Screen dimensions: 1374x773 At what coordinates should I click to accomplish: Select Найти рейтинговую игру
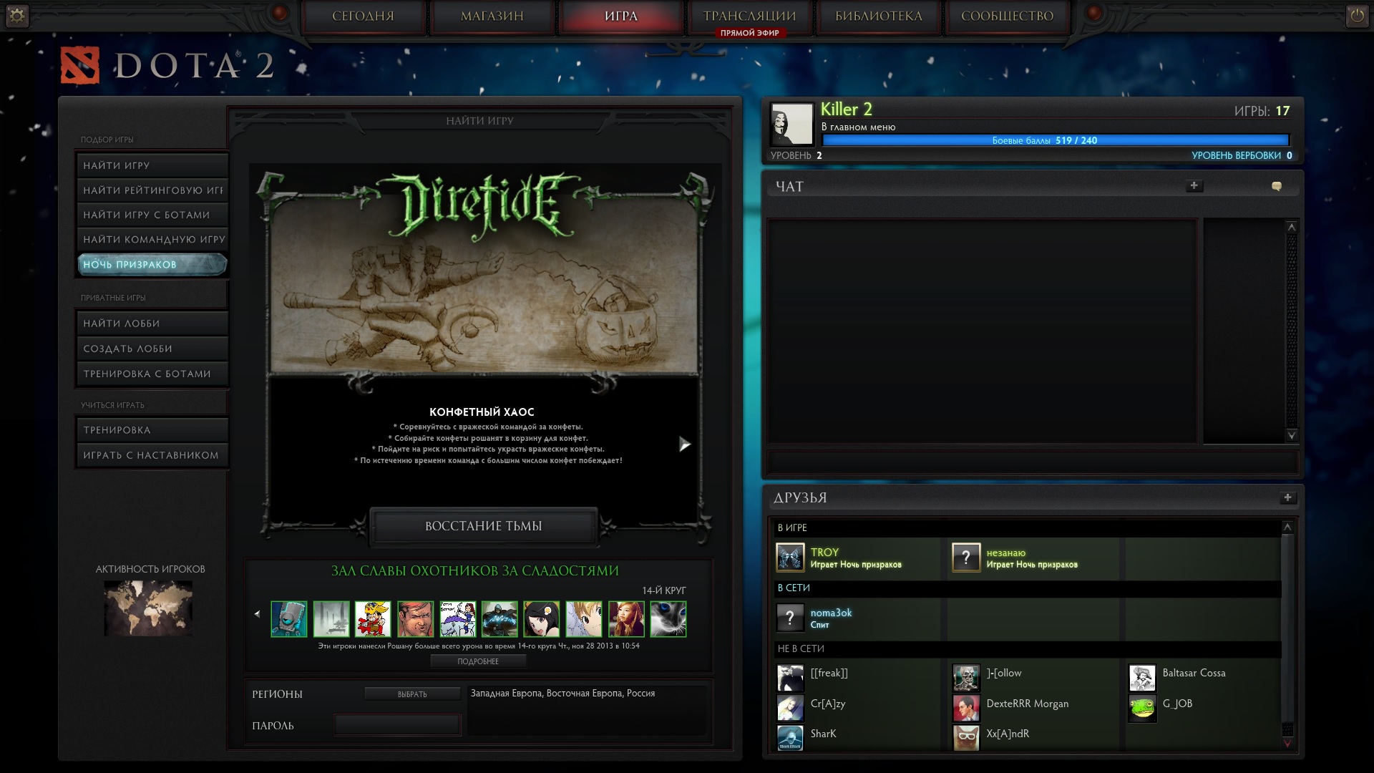pyautogui.click(x=152, y=190)
